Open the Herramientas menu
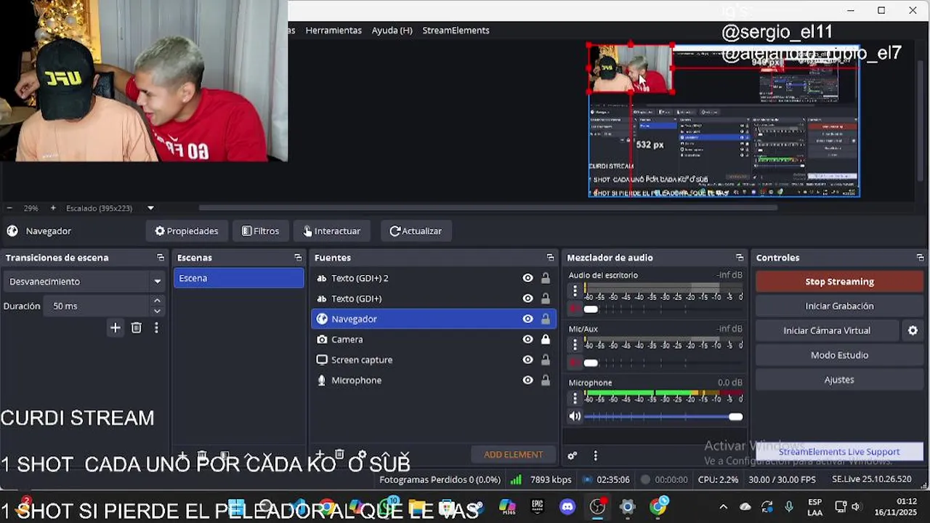This screenshot has width=930, height=523. click(x=333, y=31)
